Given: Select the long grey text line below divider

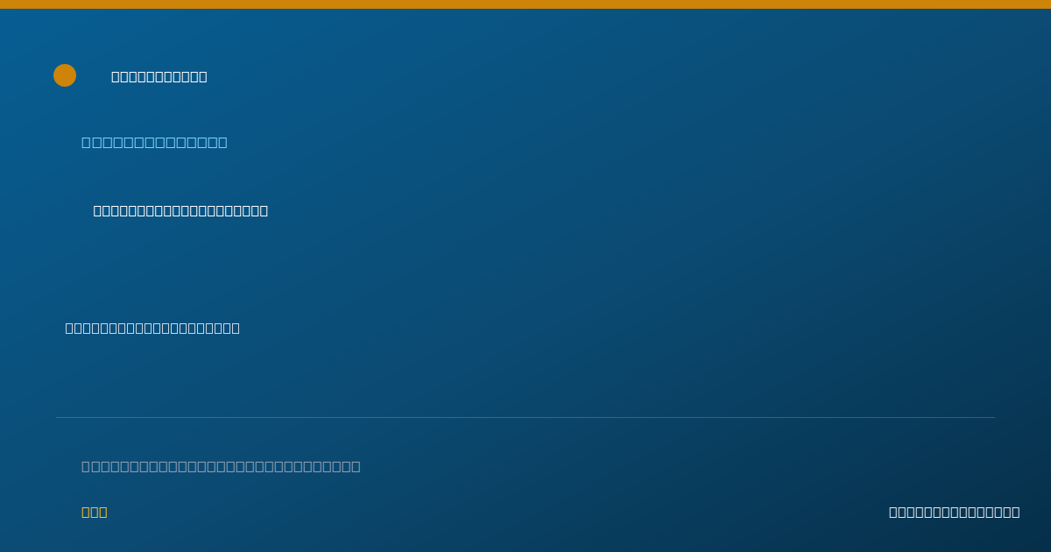Looking at the screenshot, I should 221,467.
